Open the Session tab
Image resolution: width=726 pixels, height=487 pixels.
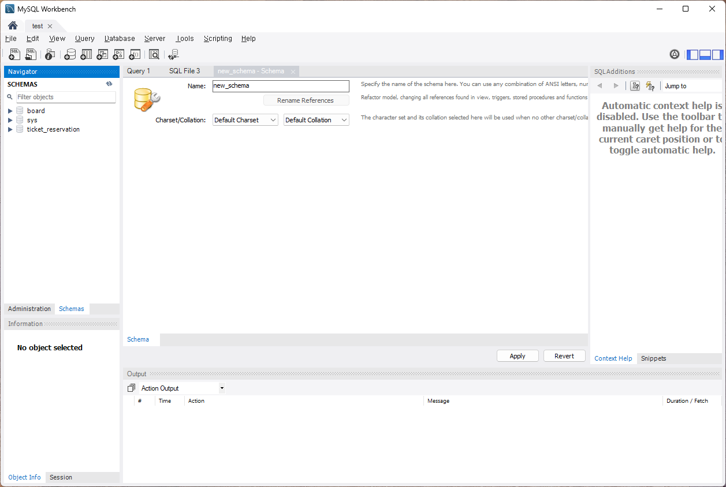point(61,477)
